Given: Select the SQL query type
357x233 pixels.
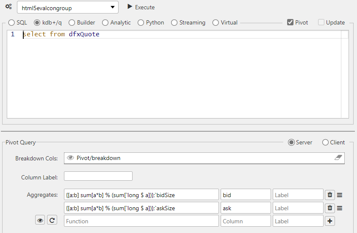Looking at the screenshot, I should coord(11,22).
